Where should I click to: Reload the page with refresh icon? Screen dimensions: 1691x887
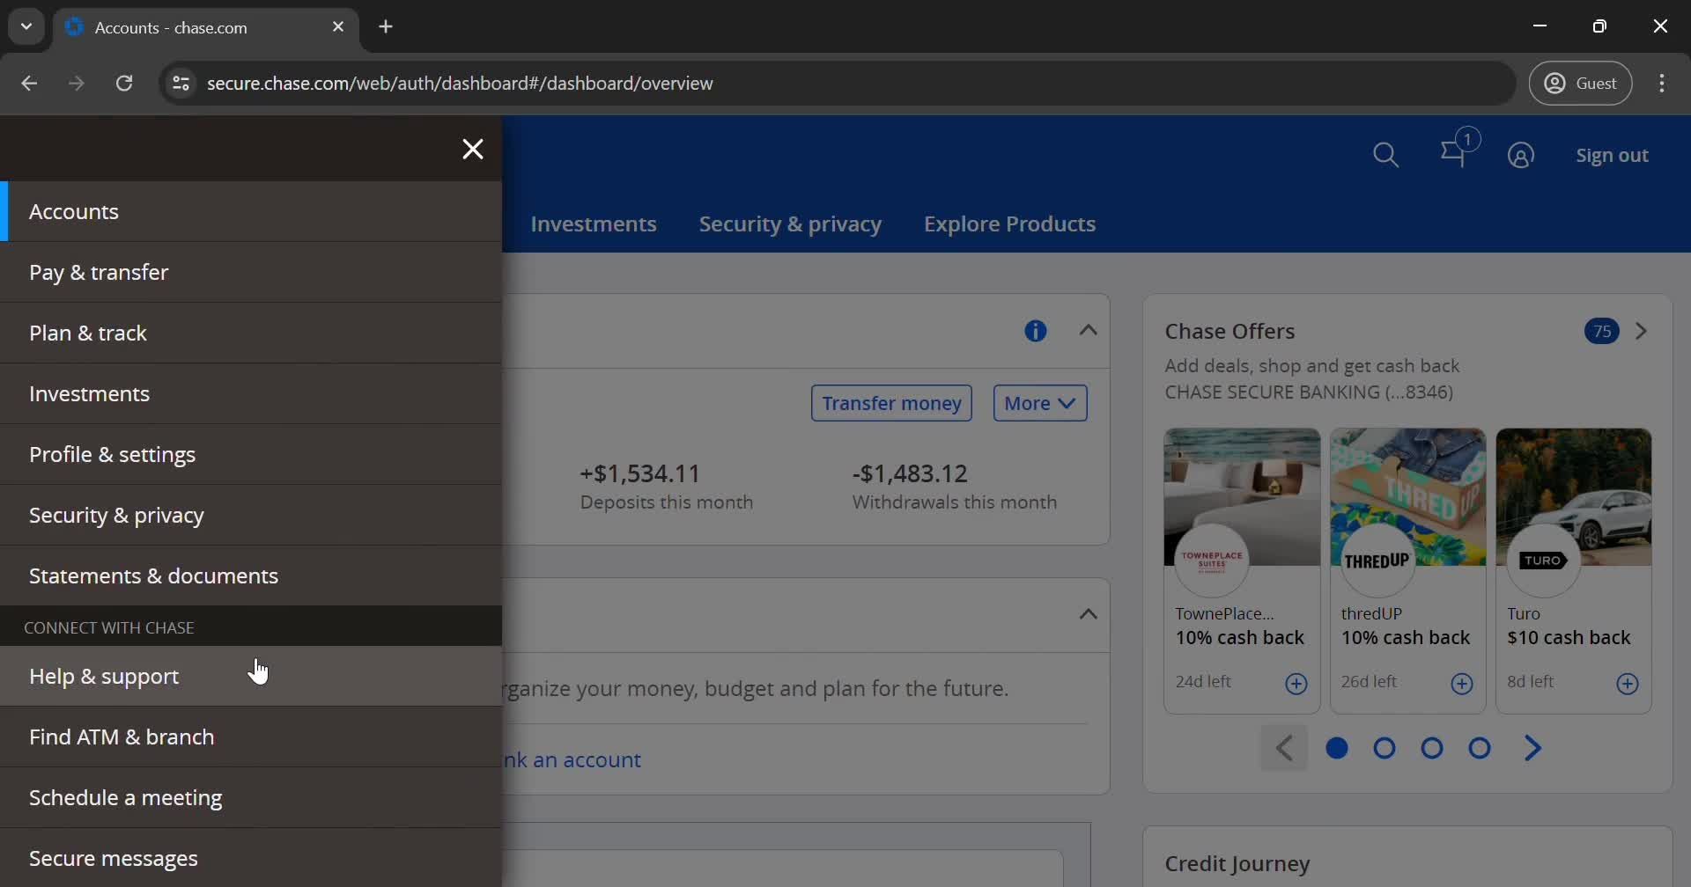[x=124, y=83]
